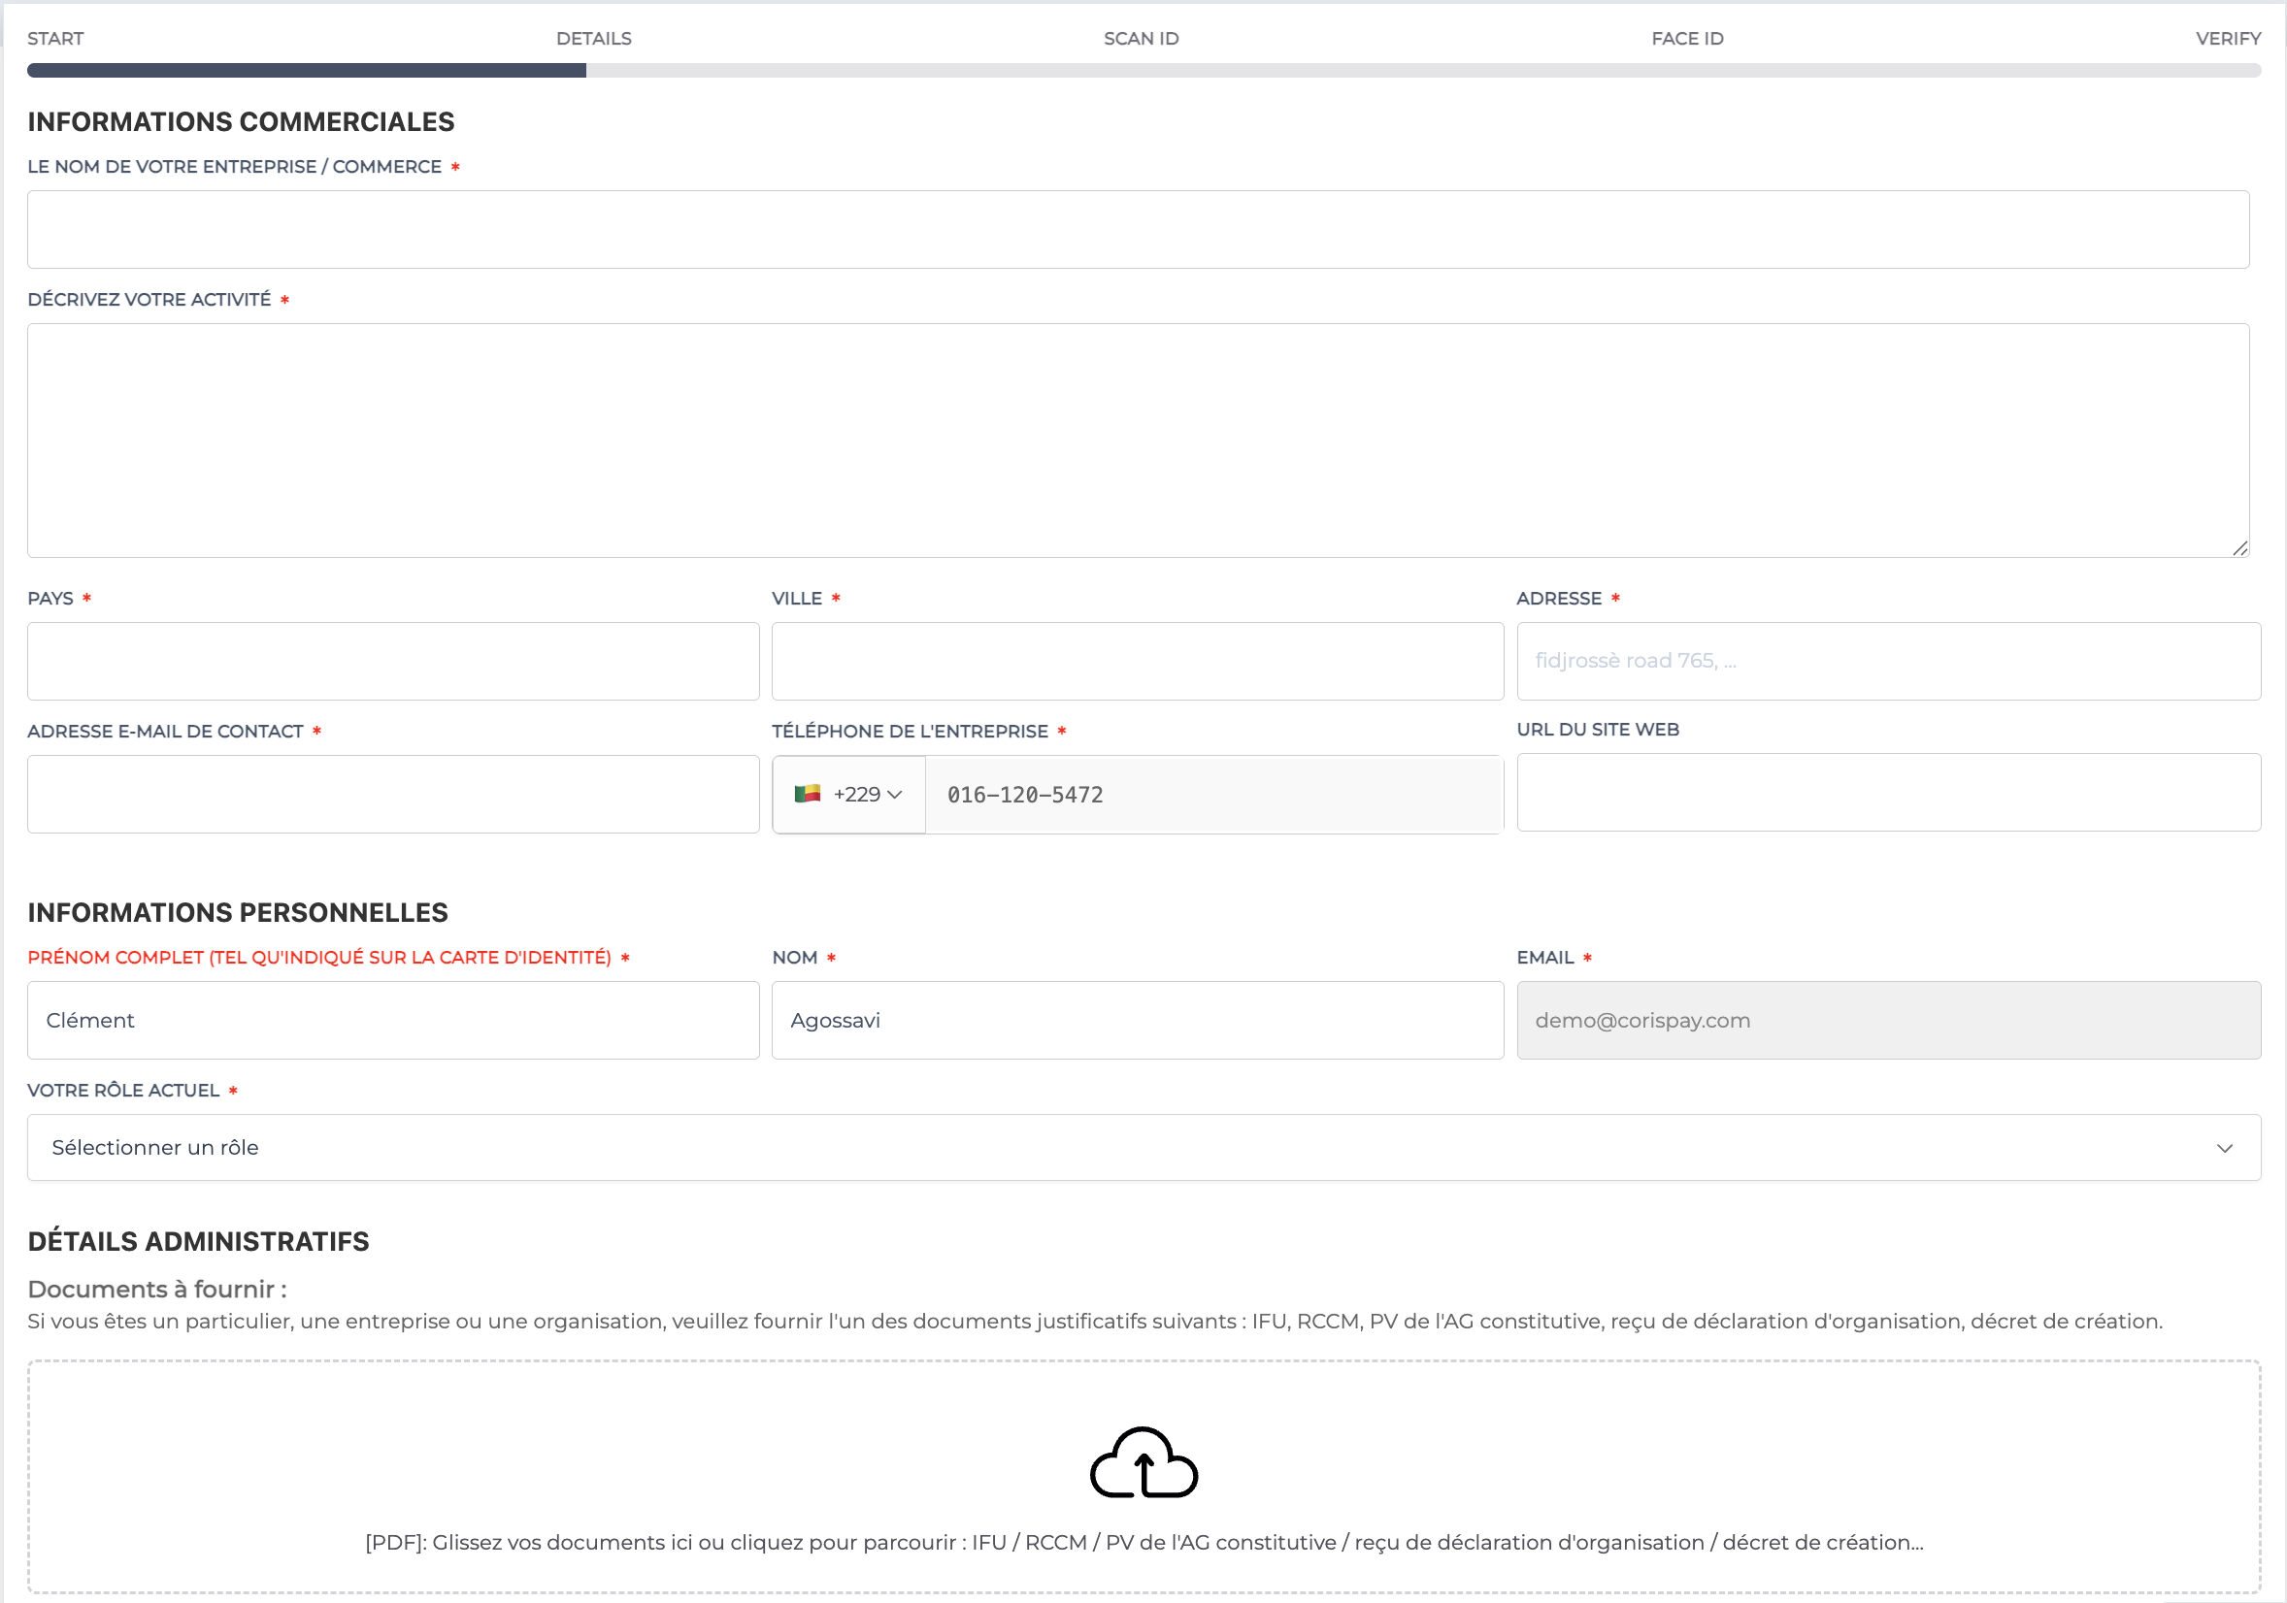
Task: Click the ADRESSE field with fidjrossè placeholder
Action: [1889, 661]
